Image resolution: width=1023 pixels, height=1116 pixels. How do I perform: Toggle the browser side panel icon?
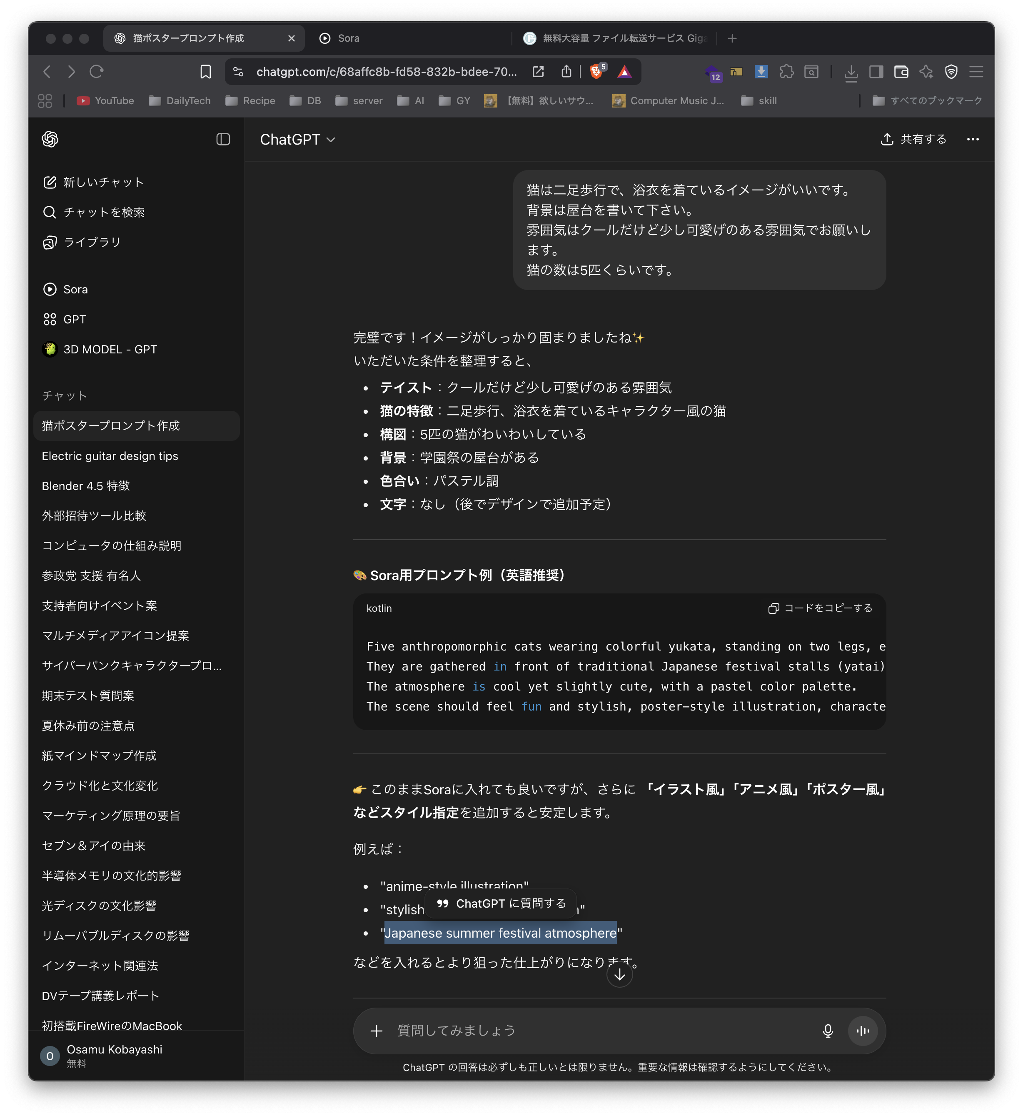pyautogui.click(x=876, y=71)
